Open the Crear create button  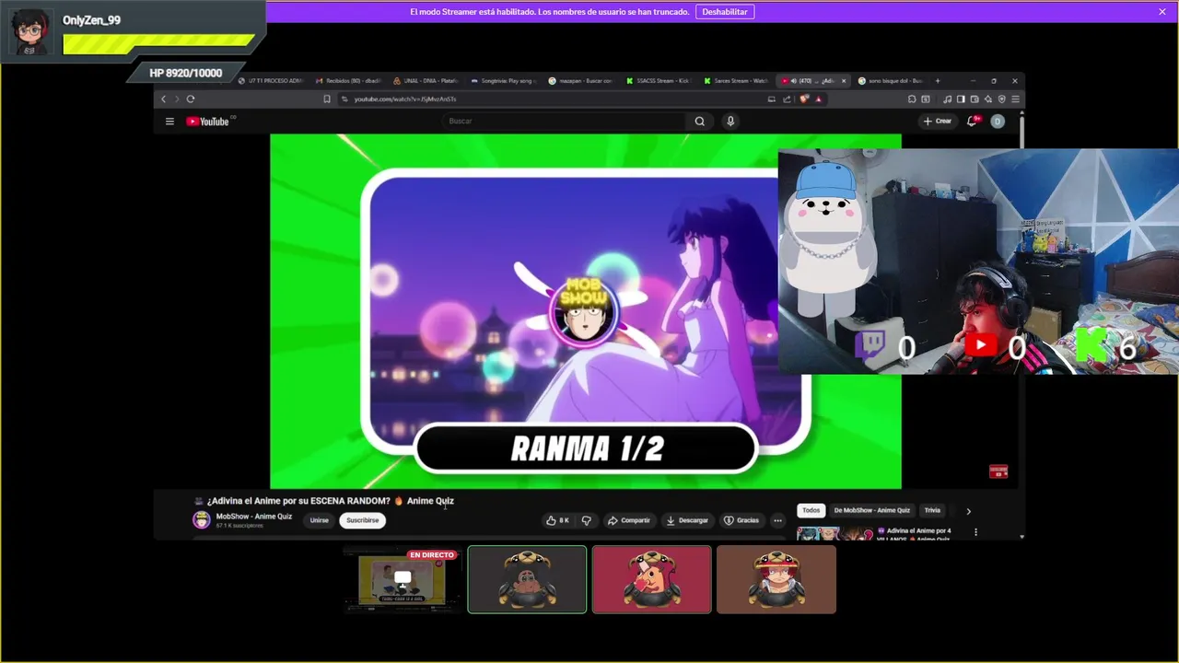(938, 122)
